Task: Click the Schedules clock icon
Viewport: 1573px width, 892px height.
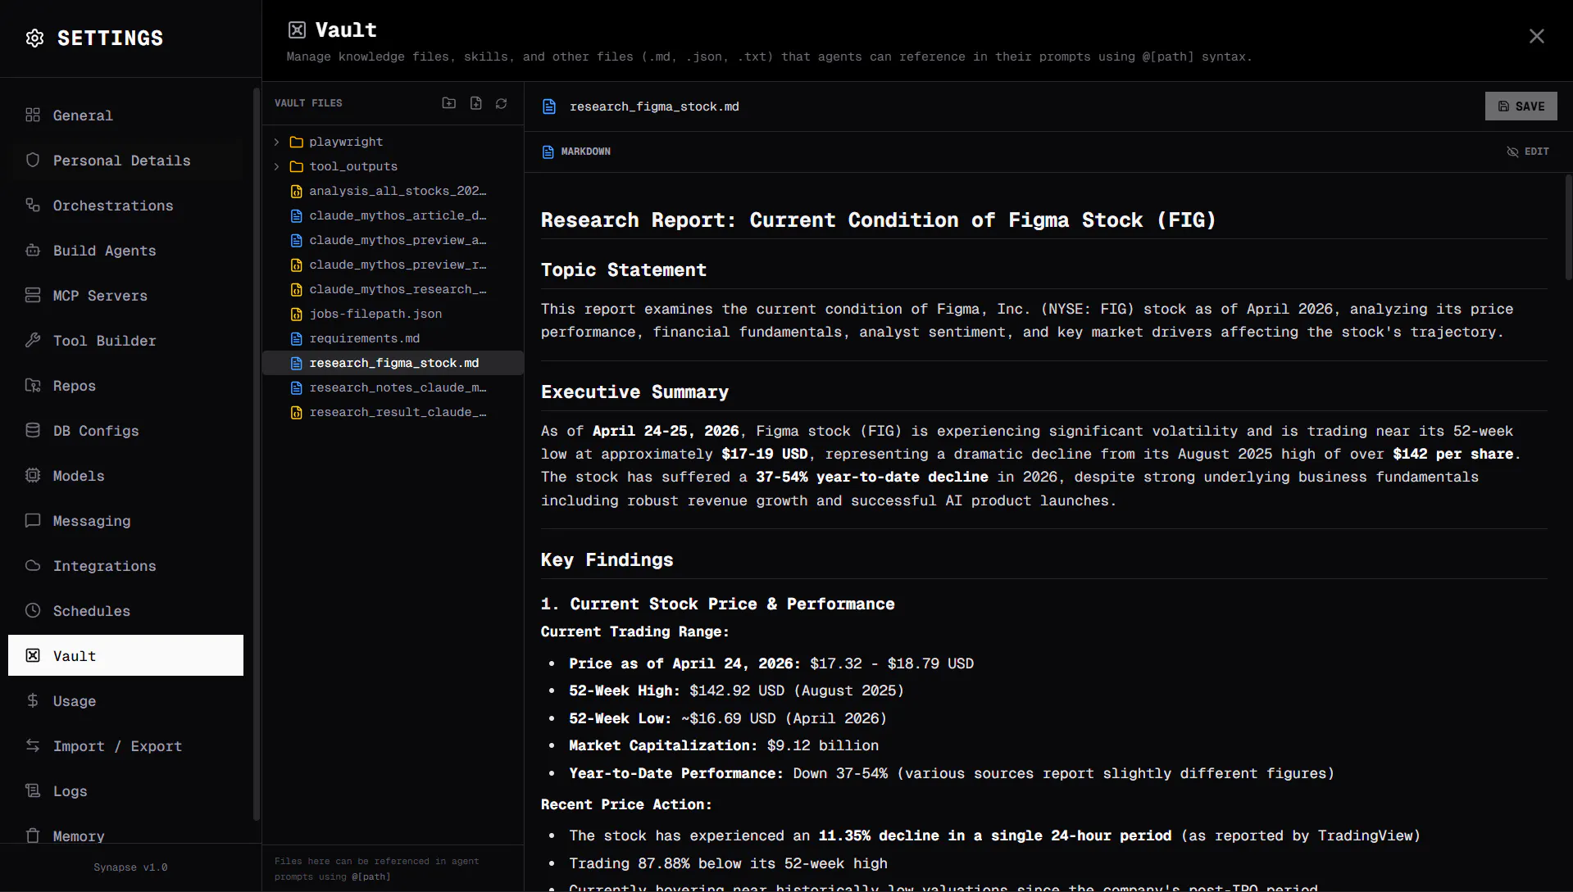Action: (33, 610)
